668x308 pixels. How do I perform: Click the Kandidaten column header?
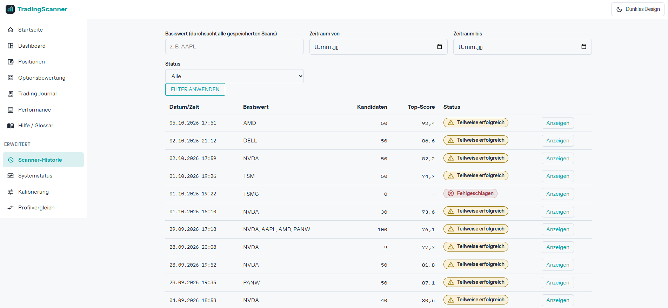point(372,107)
